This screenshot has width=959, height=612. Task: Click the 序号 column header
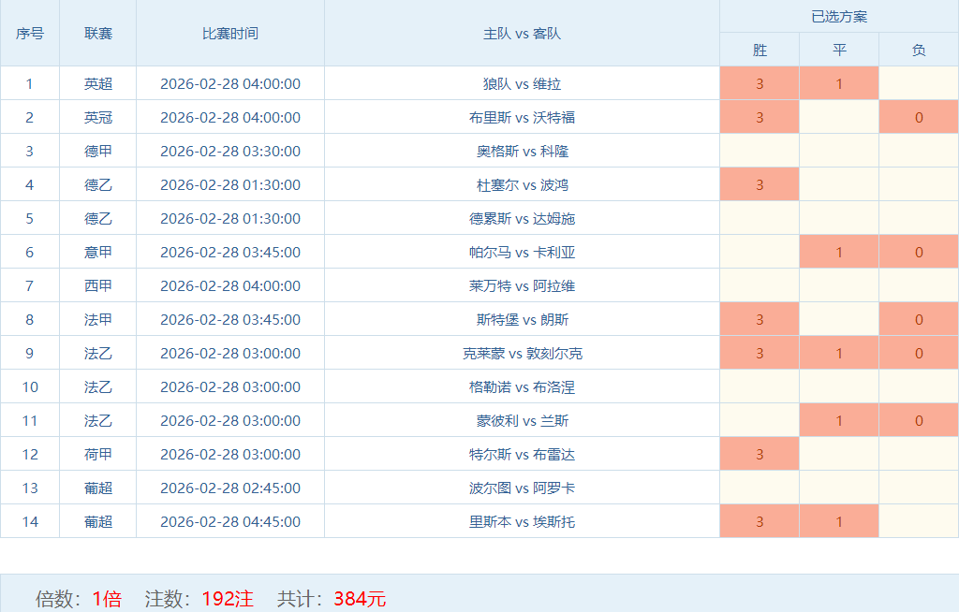coord(30,33)
